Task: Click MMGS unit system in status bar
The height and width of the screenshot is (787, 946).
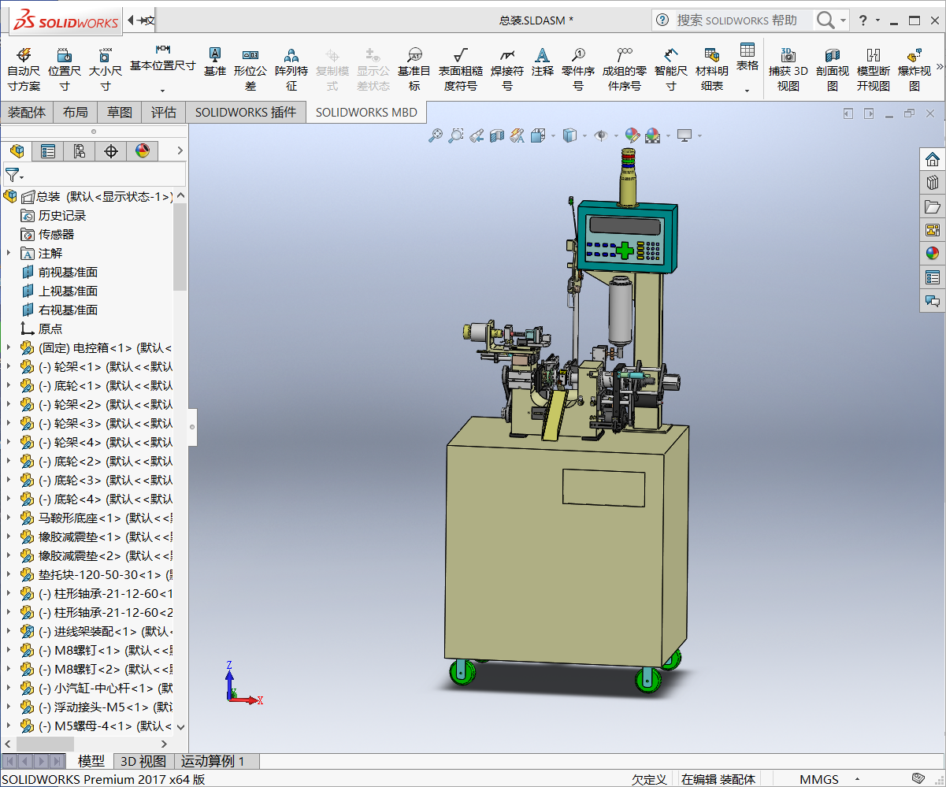Action: click(819, 779)
